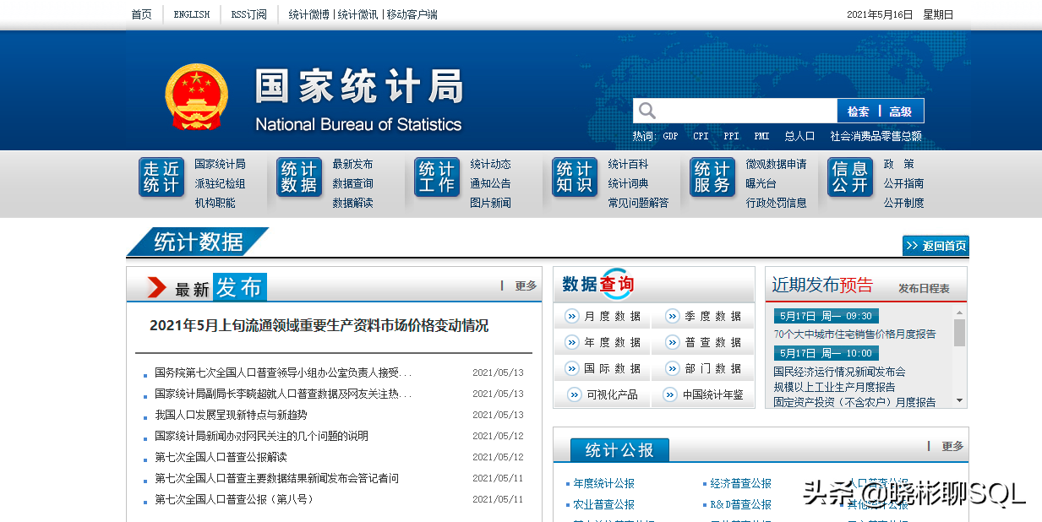The image size is (1042, 522).
Task: Open 70个大中城市住宅销售价格月度报告
Action: tap(855, 334)
